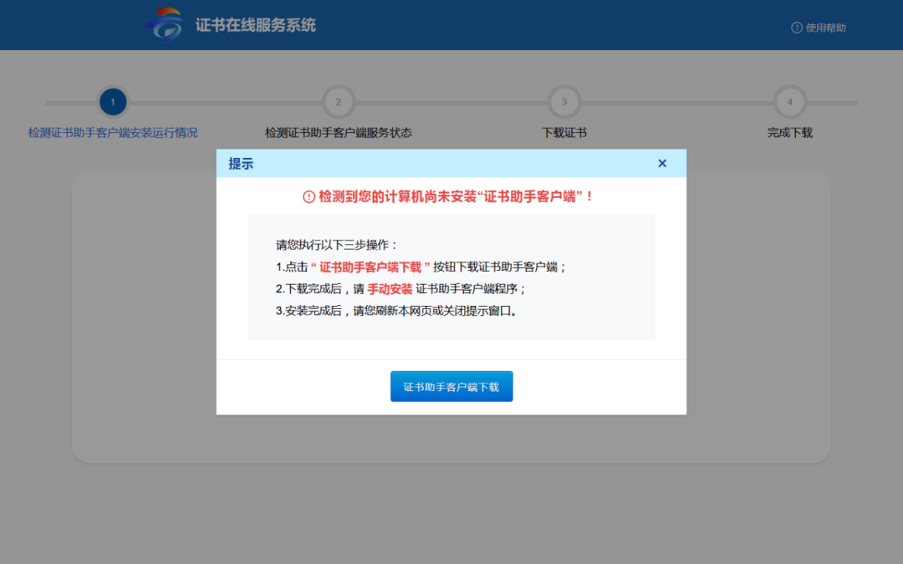Select step circle 2 in the progress bar
Screen dimensions: 903x564
[339, 101]
